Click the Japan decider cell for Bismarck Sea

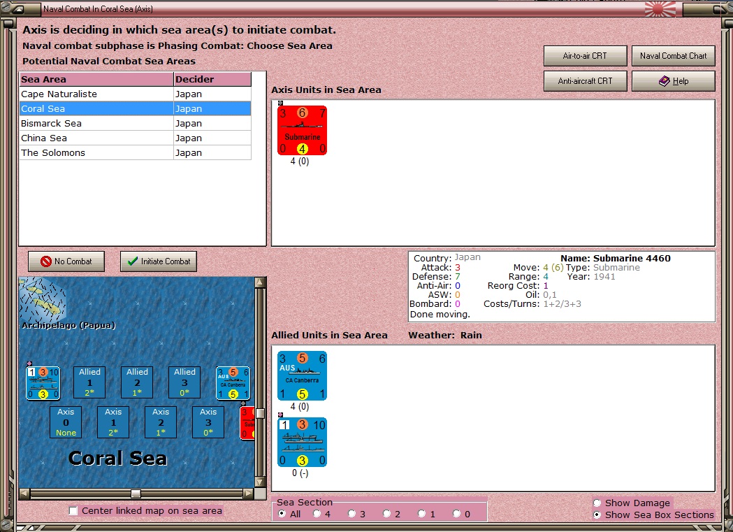click(x=212, y=124)
